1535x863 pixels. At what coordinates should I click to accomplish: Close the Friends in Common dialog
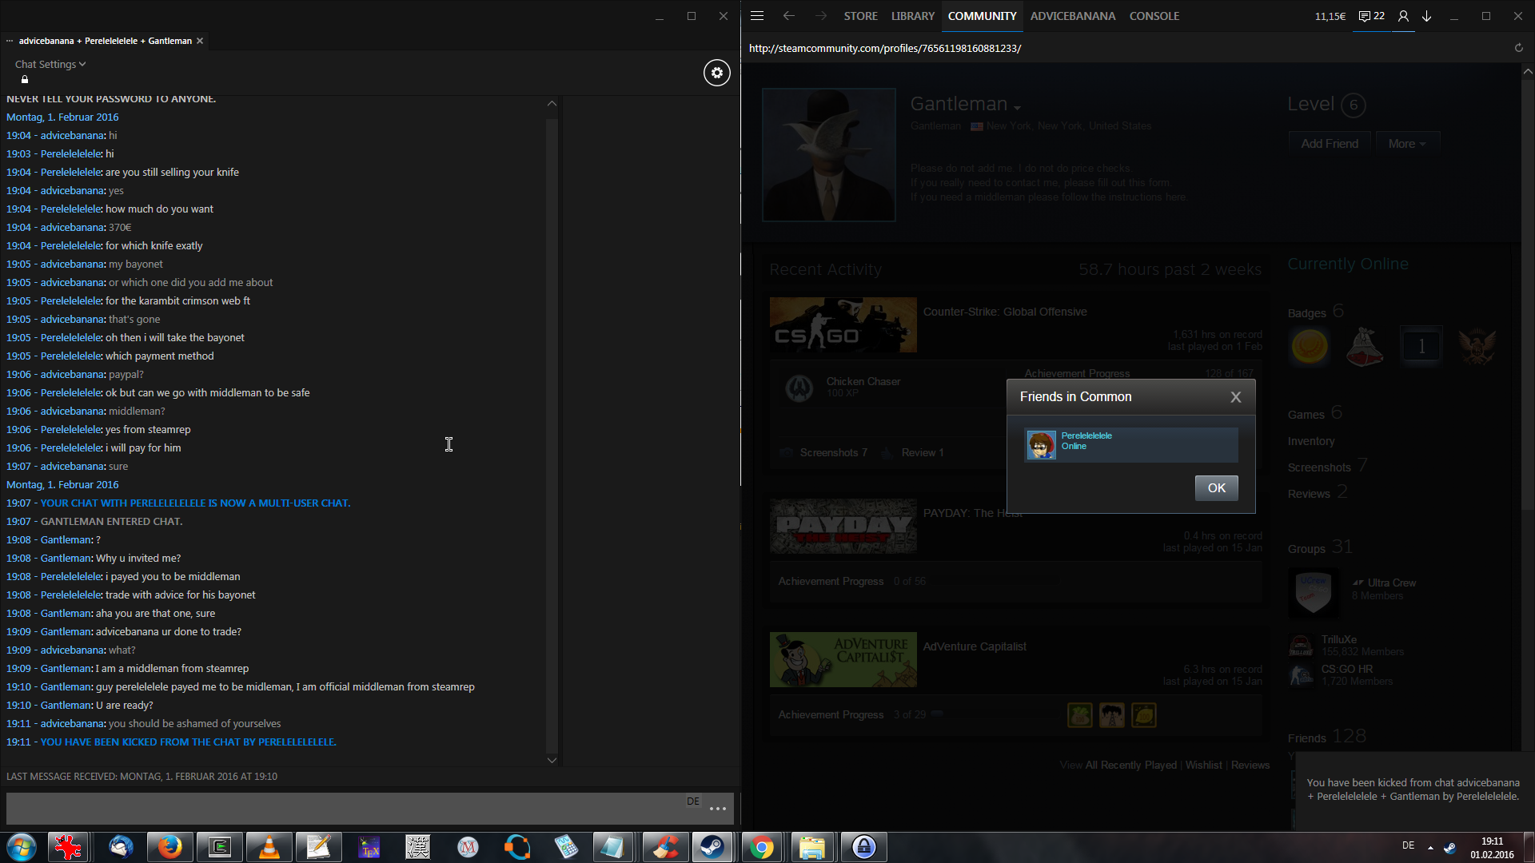click(x=1235, y=397)
